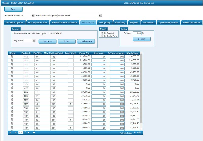Switch to the Hourly/Daily tab
The width and height of the screenshot is (203, 141).
(x=104, y=22)
